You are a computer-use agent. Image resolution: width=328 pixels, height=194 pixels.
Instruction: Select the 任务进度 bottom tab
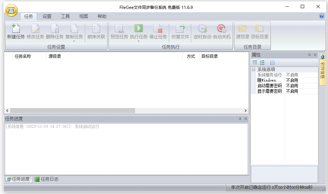coord(18,179)
